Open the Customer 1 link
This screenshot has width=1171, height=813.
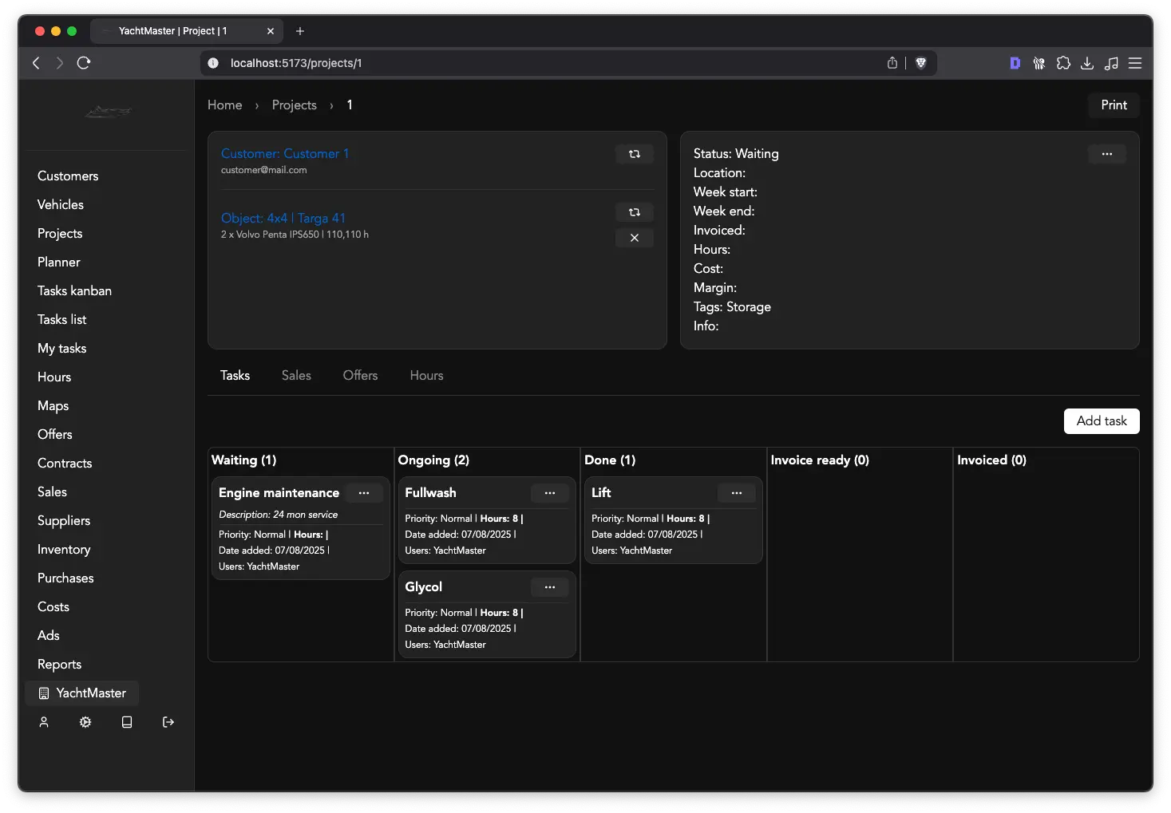tap(285, 154)
